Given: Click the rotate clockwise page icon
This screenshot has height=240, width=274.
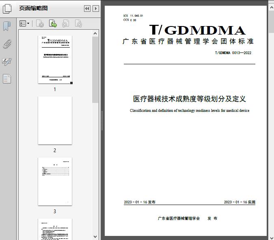Looking at the screenshot, I should coord(78,24).
